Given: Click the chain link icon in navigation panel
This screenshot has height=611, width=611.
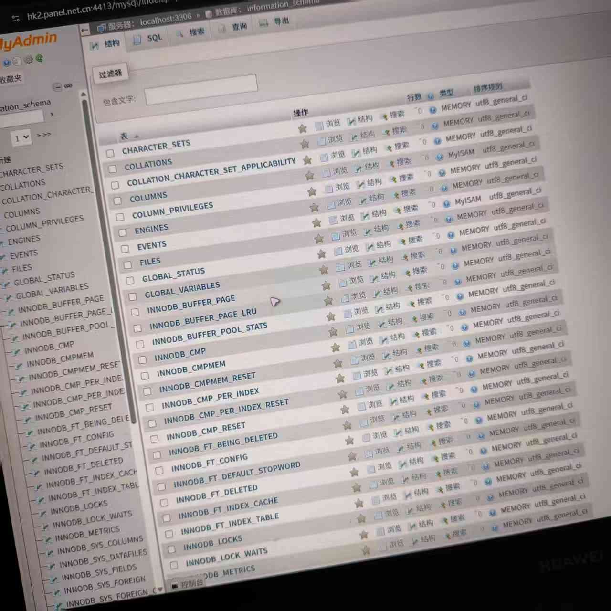Looking at the screenshot, I should [x=68, y=86].
